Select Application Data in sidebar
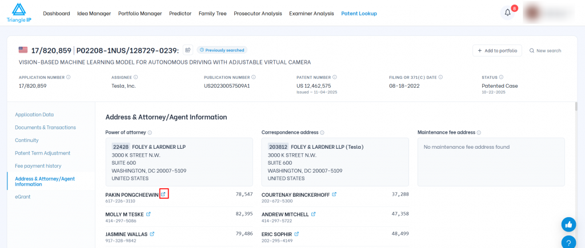585x248 pixels. (x=34, y=115)
